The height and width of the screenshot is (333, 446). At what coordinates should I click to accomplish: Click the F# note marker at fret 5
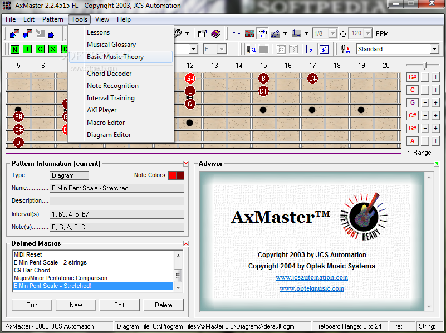pos(18,116)
